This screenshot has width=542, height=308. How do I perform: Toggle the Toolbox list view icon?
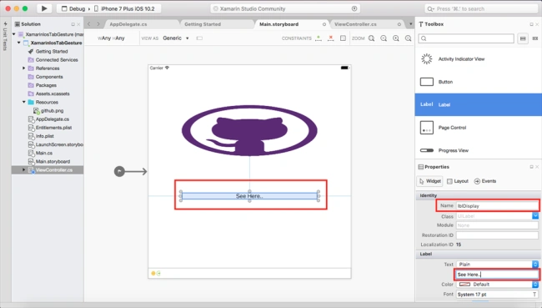point(523,38)
